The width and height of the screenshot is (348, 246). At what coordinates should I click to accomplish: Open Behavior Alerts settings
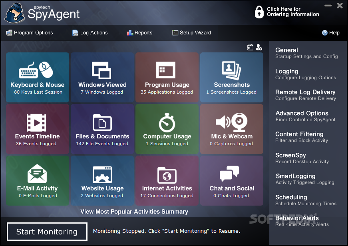[302, 221]
